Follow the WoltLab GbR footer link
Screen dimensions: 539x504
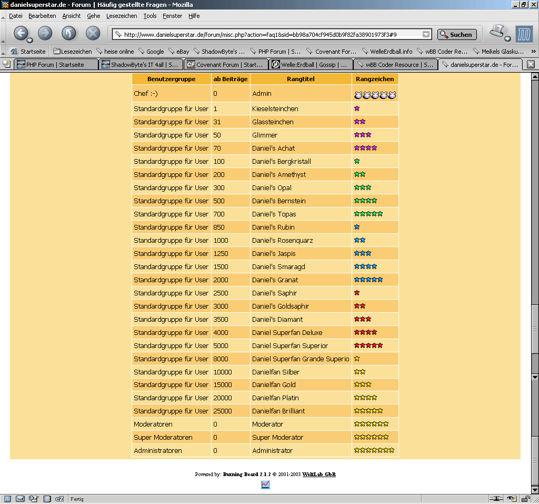(x=319, y=475)
